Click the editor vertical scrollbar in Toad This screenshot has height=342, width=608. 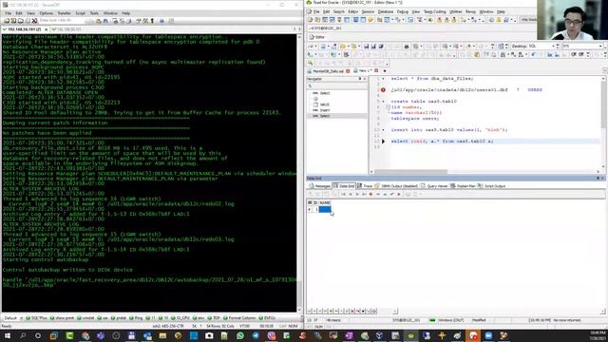pos(603,123)
